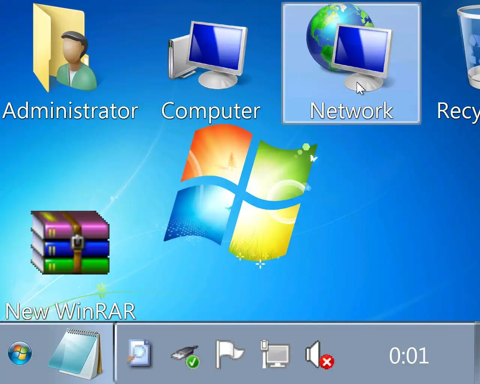This screenshot has width=480, height=384.
Task: Open the Action Center flag icon
Action: [229, 354]
